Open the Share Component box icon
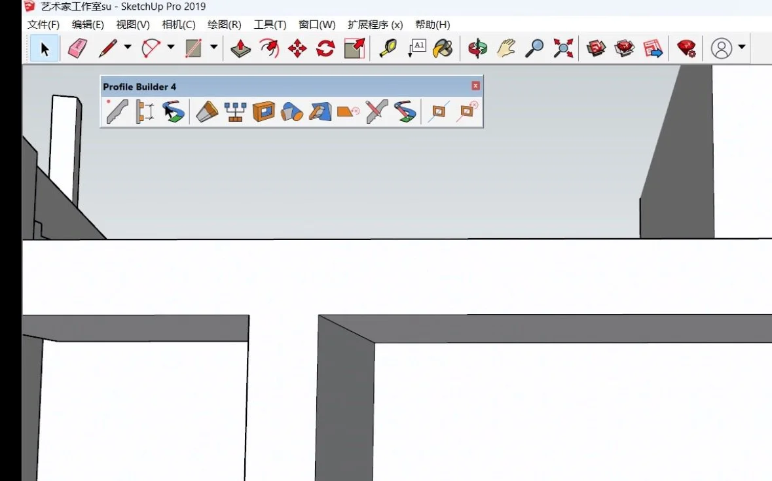 624,48
